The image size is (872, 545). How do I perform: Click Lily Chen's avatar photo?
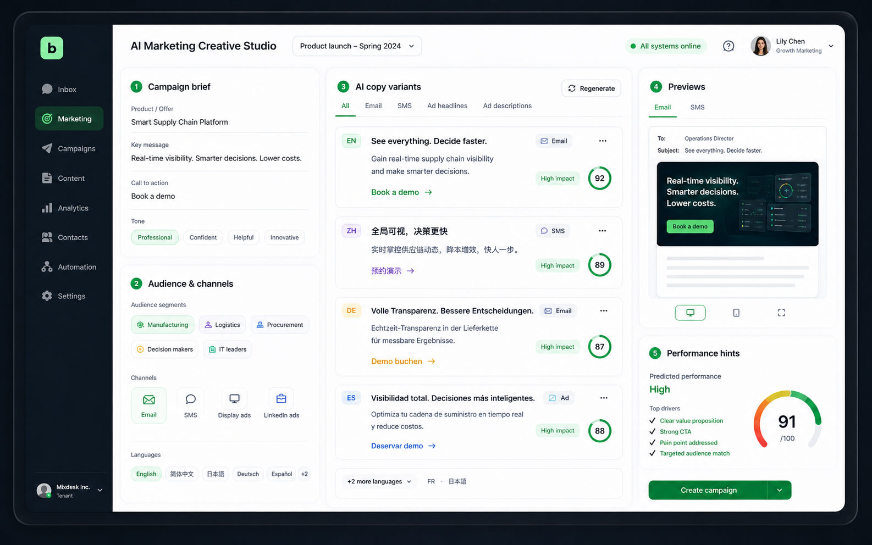pos(761,46)
